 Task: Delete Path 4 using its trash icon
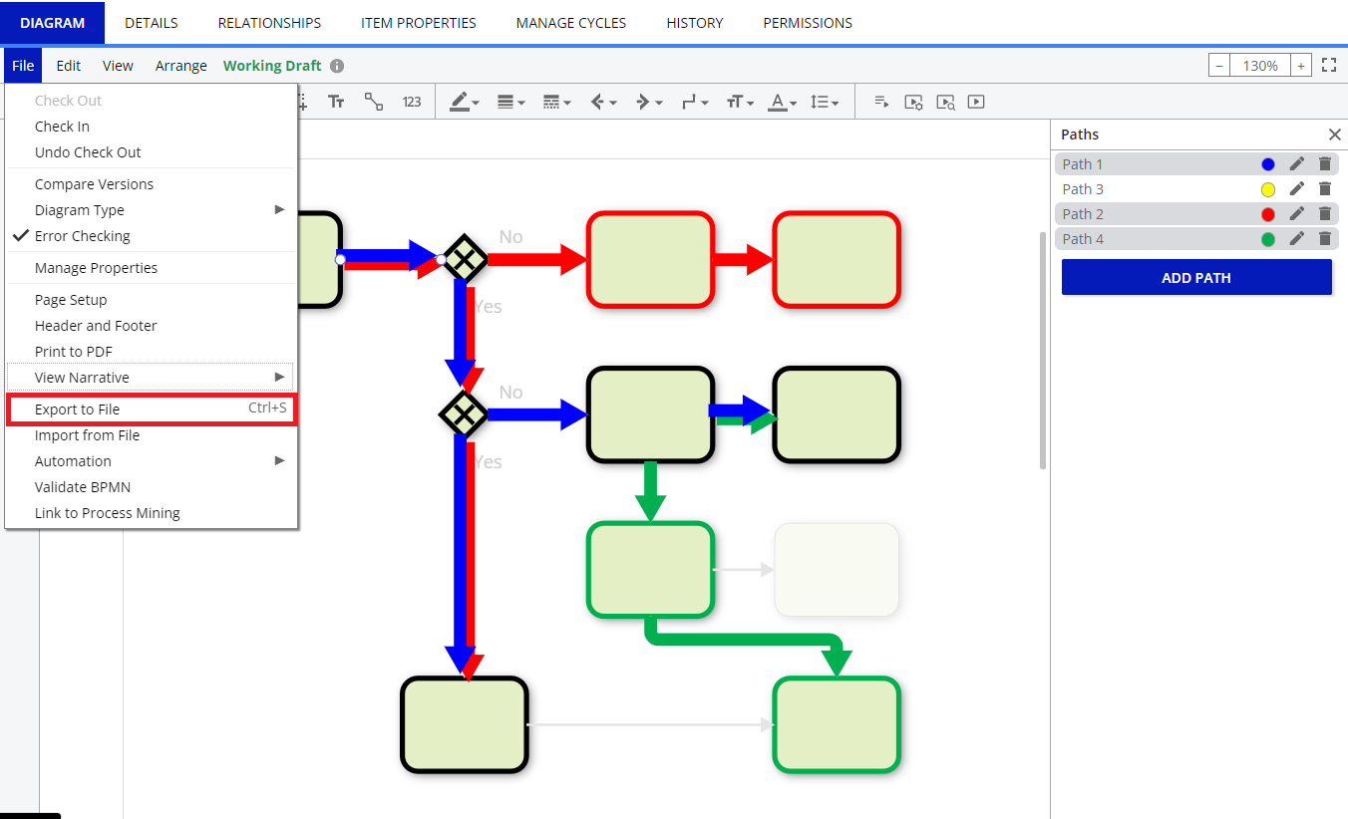[1325, 239]
